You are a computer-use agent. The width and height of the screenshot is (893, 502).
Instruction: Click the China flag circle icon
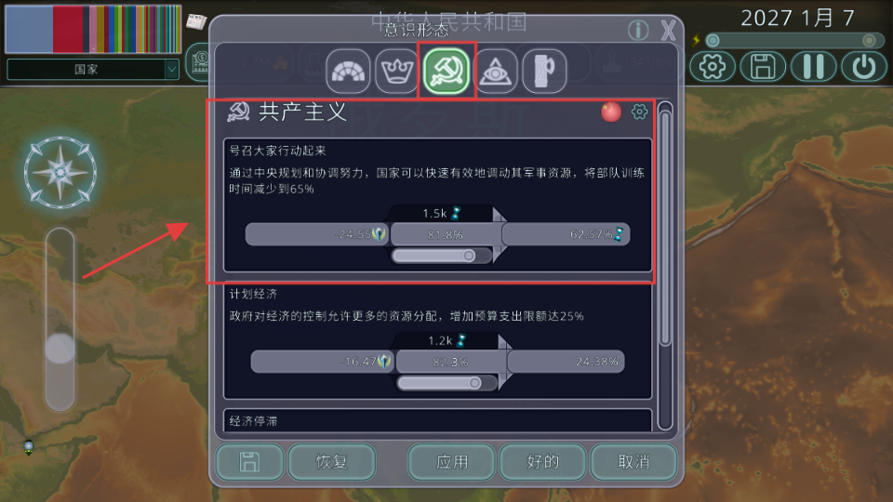tap(611, 112)
